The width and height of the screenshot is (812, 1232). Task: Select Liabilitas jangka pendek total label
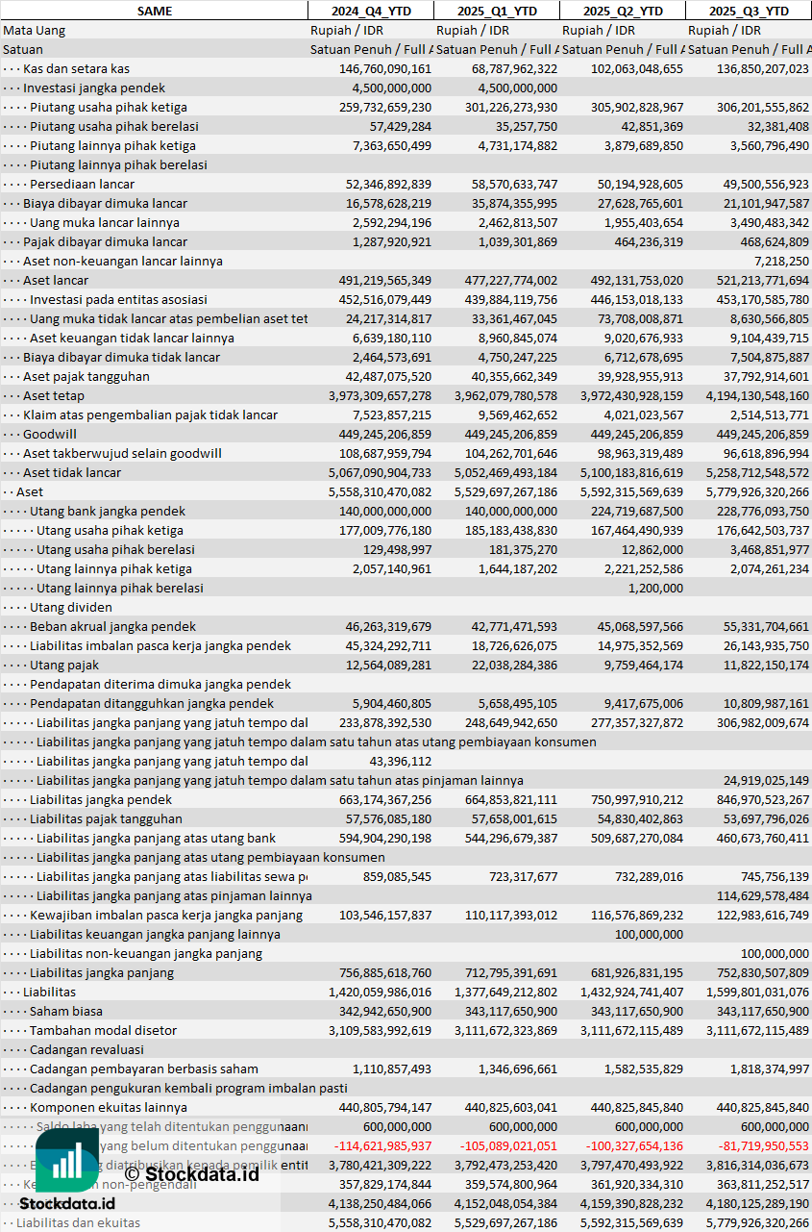pyautogui.click(x=101, y=799)
